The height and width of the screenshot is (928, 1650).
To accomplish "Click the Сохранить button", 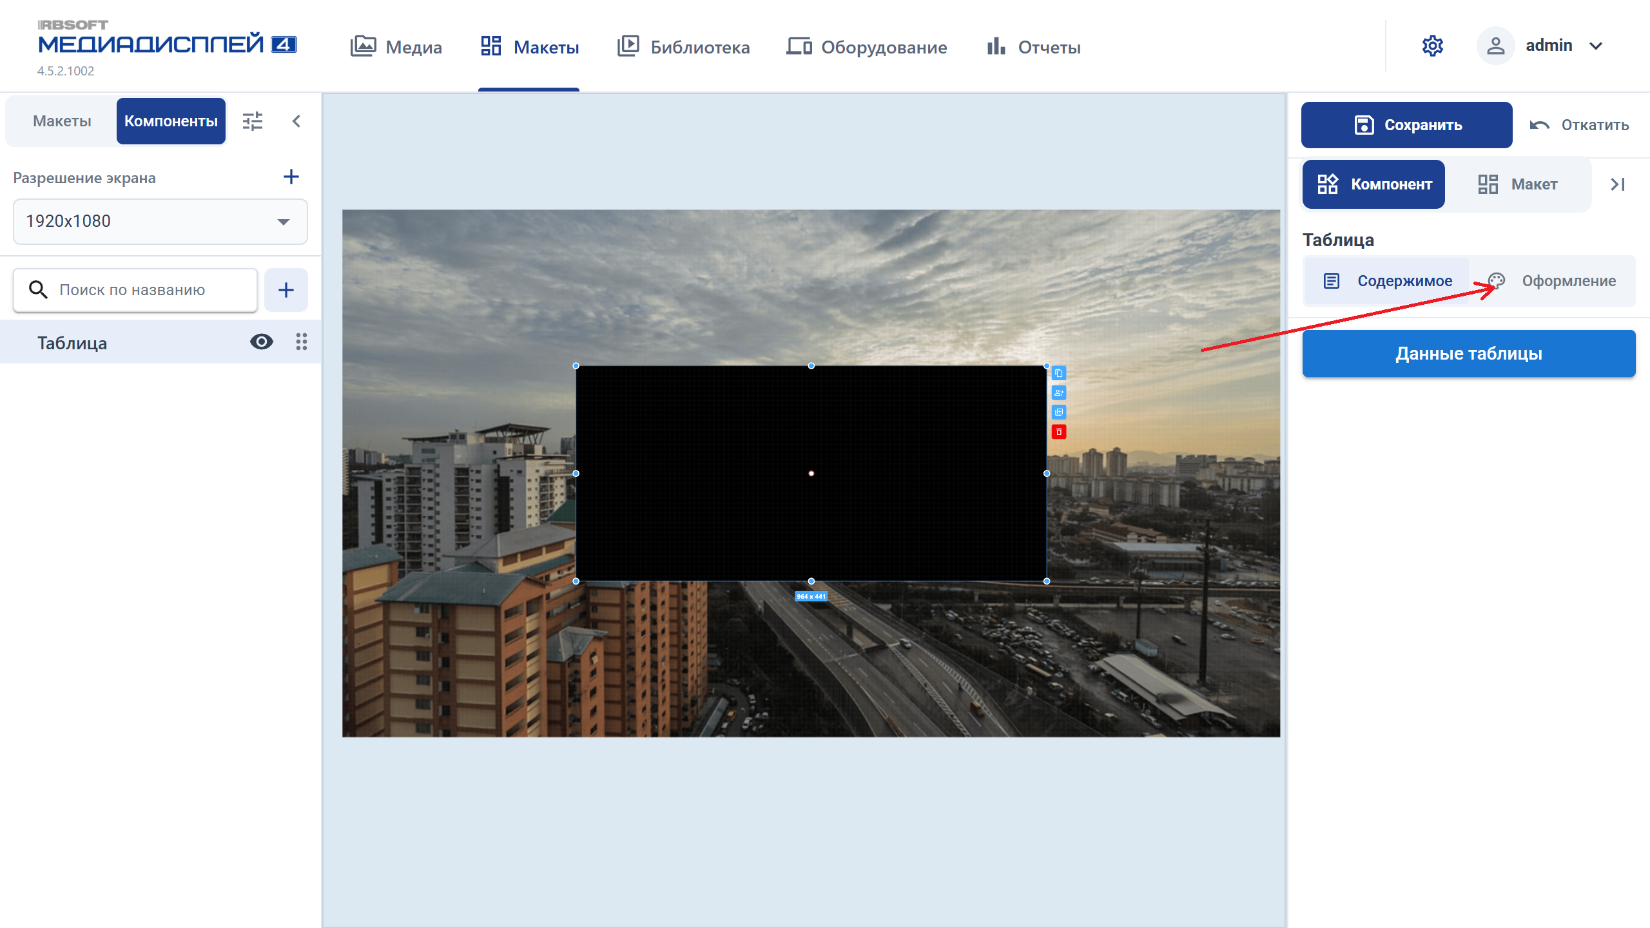I will (1407, 125).
